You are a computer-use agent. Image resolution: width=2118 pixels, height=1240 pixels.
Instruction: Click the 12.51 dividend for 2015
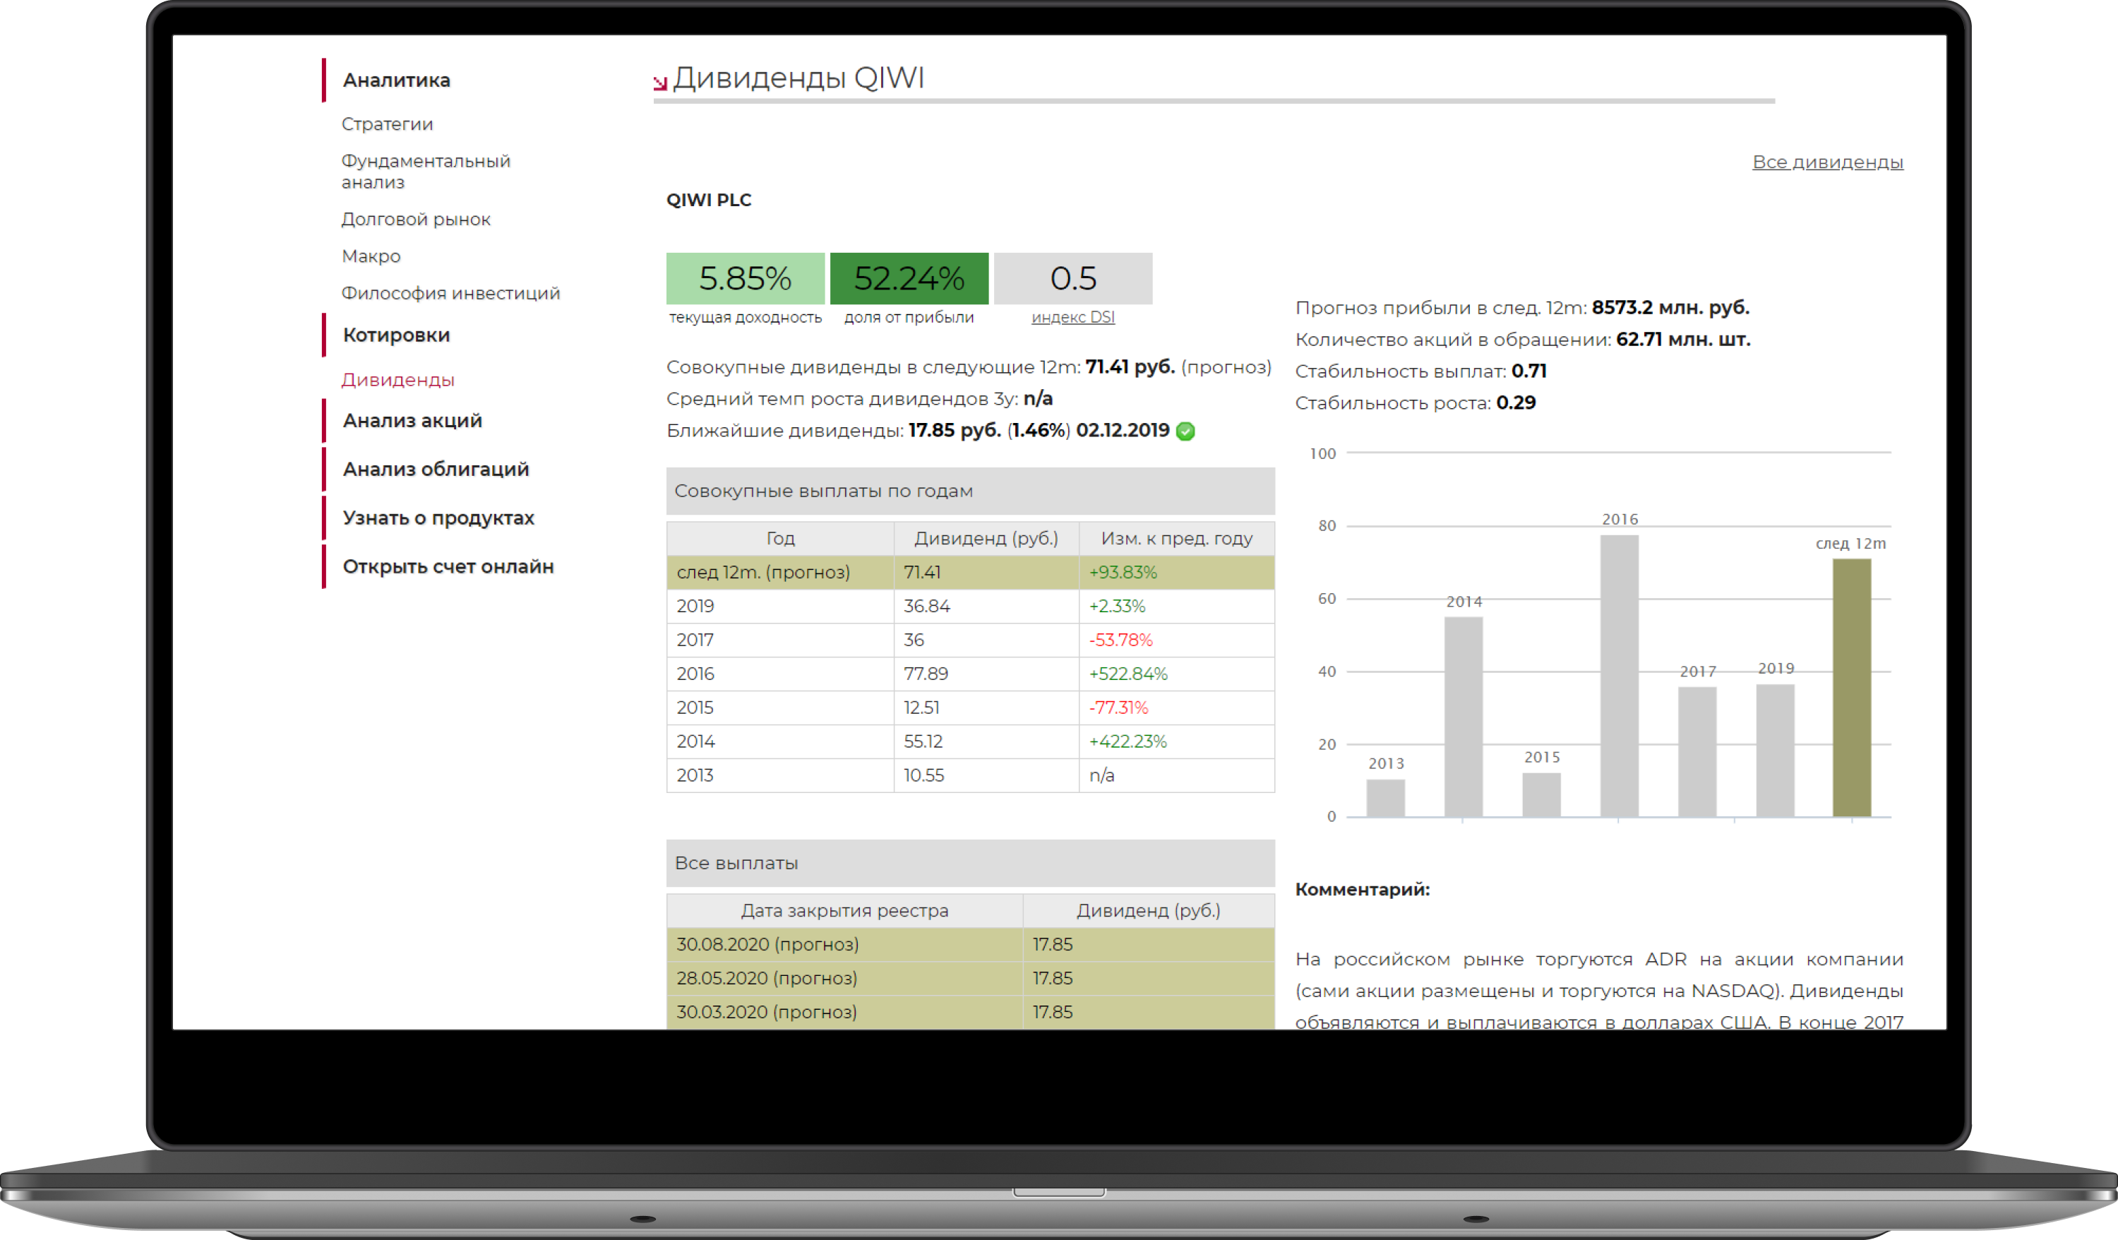click(x=921, y=708)
